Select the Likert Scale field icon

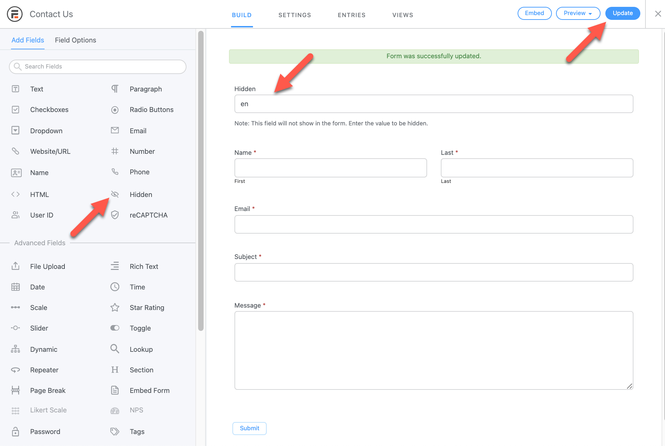(15, 410)
